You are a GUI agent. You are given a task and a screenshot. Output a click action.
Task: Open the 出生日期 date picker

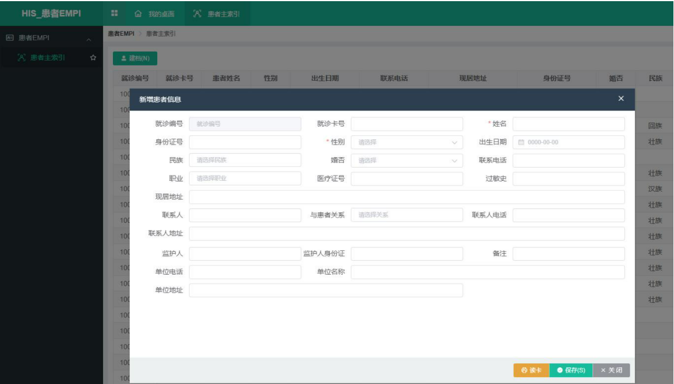coord(568,142)
